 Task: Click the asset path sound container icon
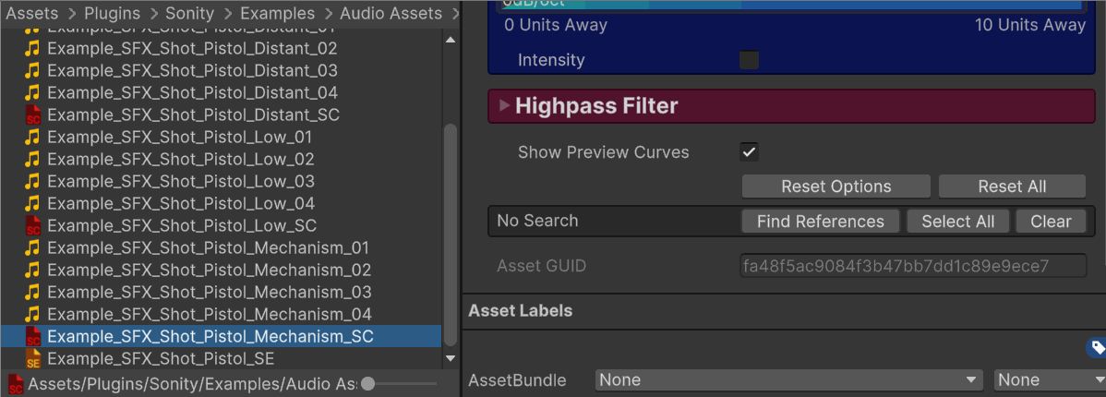[x=15, y=384]
